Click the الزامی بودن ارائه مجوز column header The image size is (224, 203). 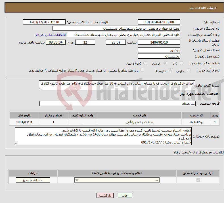pos(198,173)
